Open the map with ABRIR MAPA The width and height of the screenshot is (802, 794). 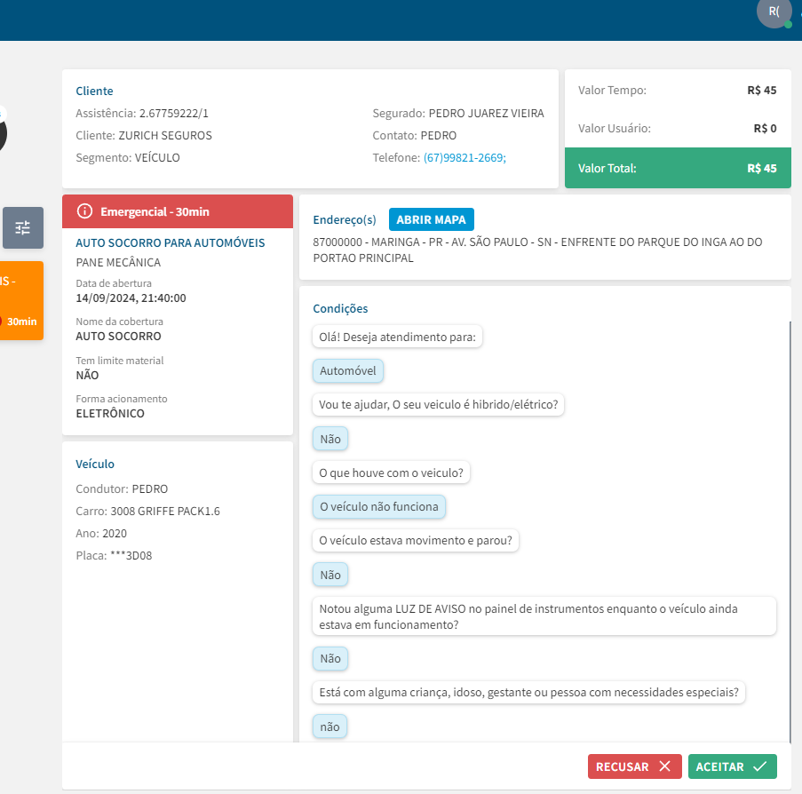click(432, 219)
